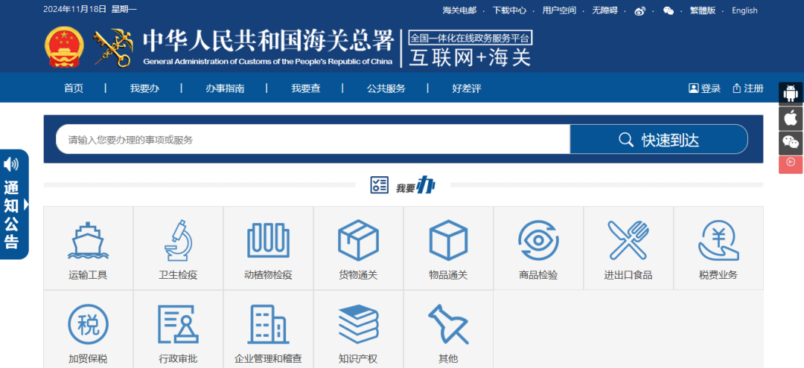Open 好差评 navigation menu
This screenshot has width=804, height=368.
pyautogui.click(x=467, y=88)
